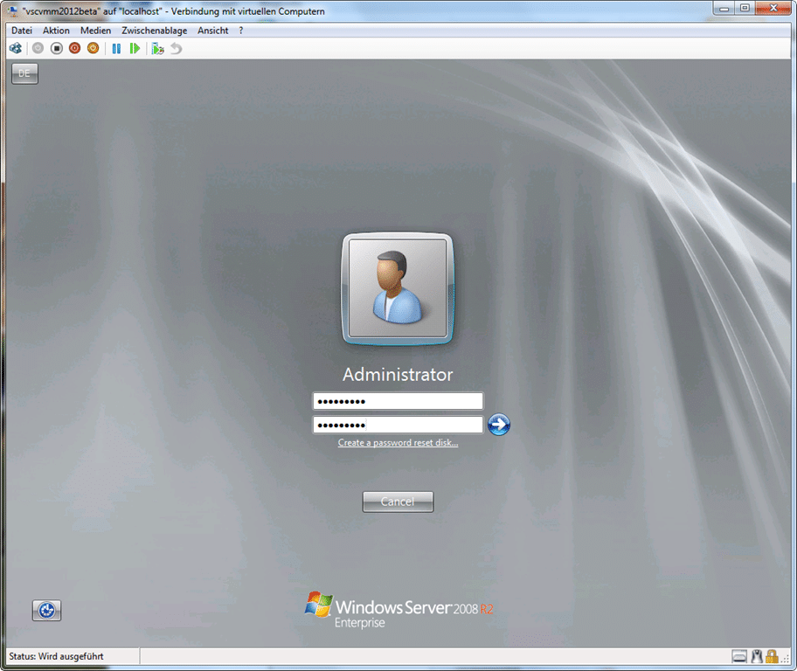Click the Administrator user name label
797x671 pixels.
click(x=398, y=375)
